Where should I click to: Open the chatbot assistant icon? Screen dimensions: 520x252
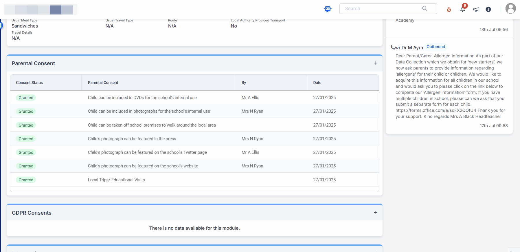(328, 9)
